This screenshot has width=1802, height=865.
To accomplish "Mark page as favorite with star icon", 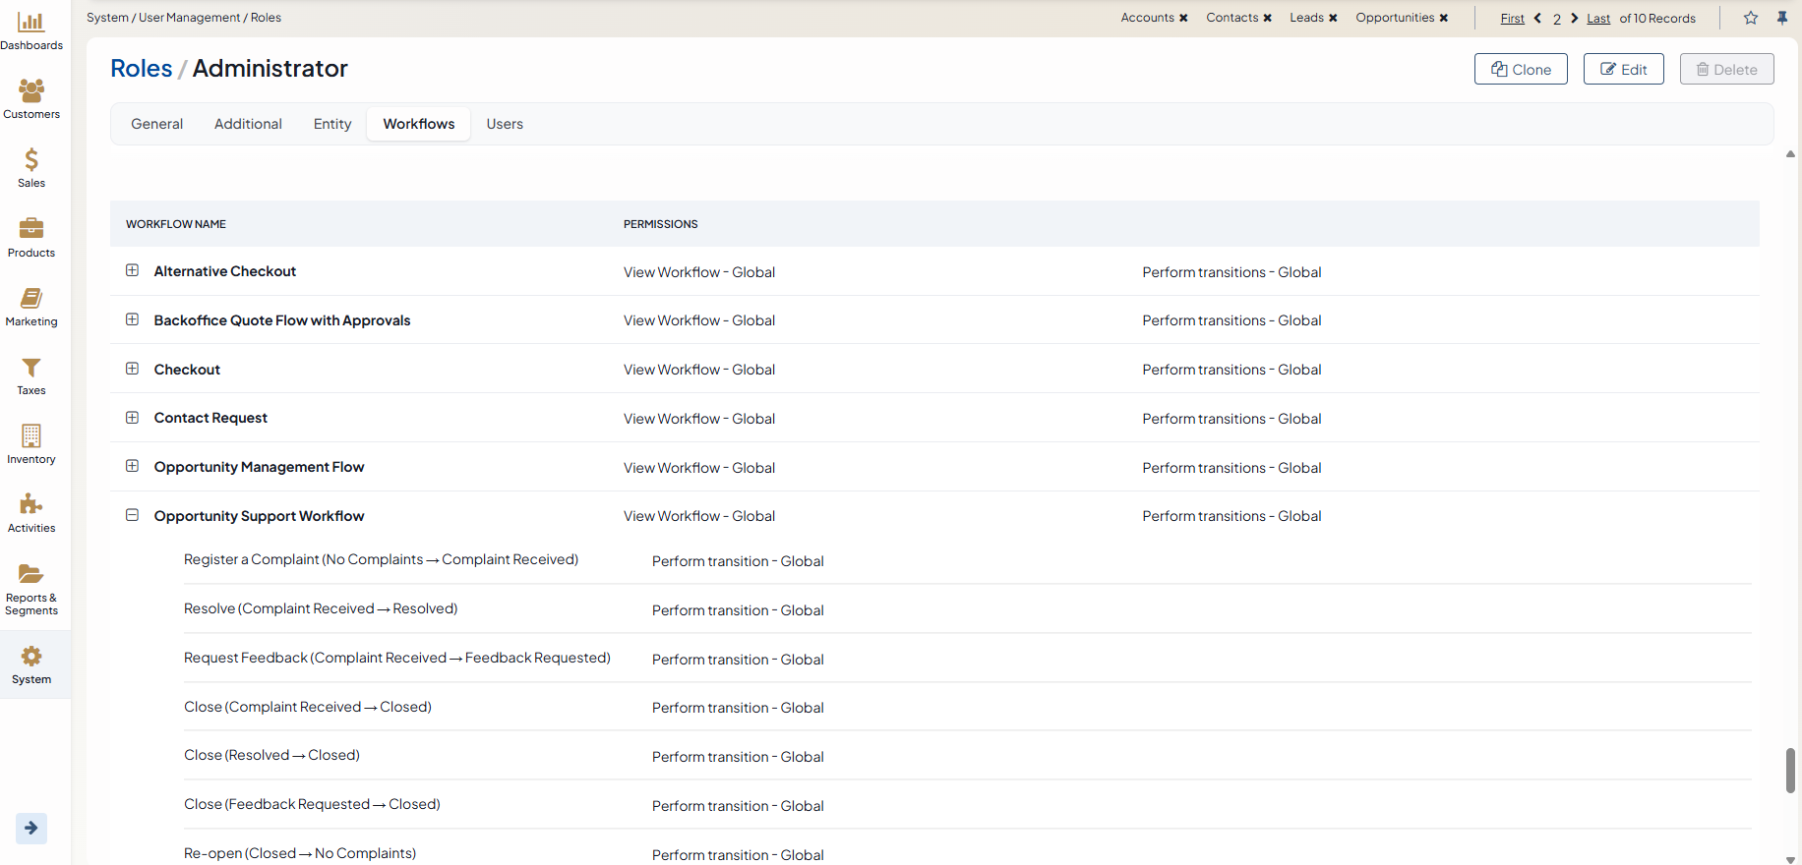I will pos(1751,18).
